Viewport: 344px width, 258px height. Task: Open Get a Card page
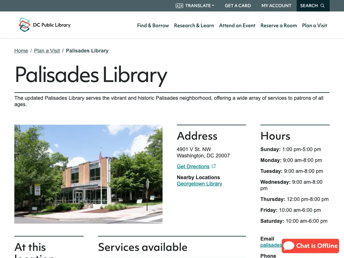pyautogui.click(x=238, y=6)
